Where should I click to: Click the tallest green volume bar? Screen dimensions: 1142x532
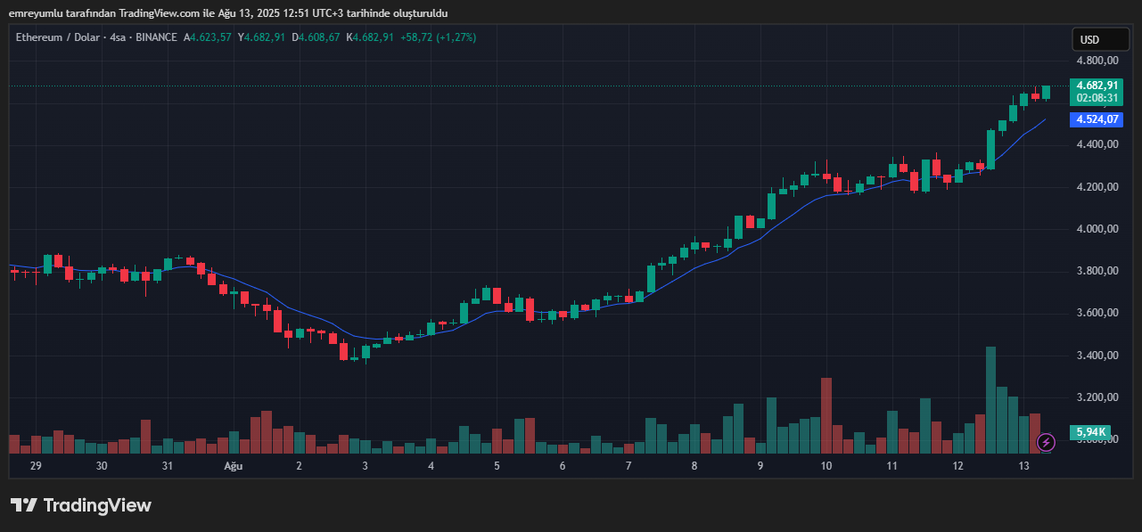click(x=990, y=399)
